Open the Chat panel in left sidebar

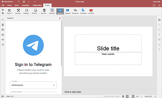click(3, 35)
